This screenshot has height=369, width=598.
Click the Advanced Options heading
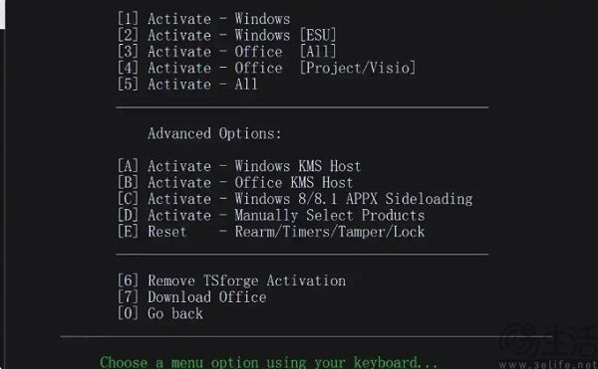(x=214, y=133)
